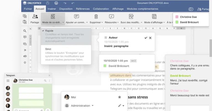
Task: Expand the Mode de co-édition dropdown
Action: pos(63,22)
